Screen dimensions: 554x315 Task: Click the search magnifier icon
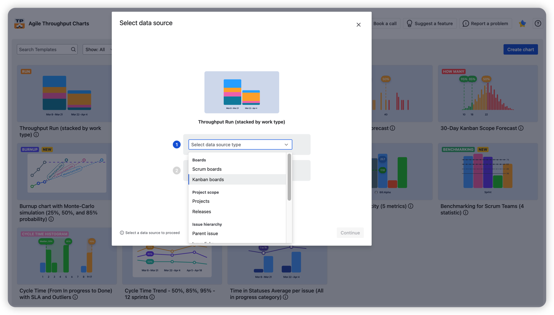tap(73, 49)
